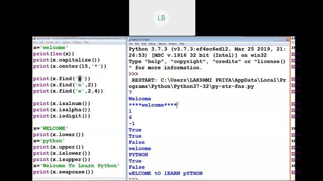The height and width of the screenshot is (181, 323).
Task: Click the print(x.isalnum()) line
Action: pos(62,104)
